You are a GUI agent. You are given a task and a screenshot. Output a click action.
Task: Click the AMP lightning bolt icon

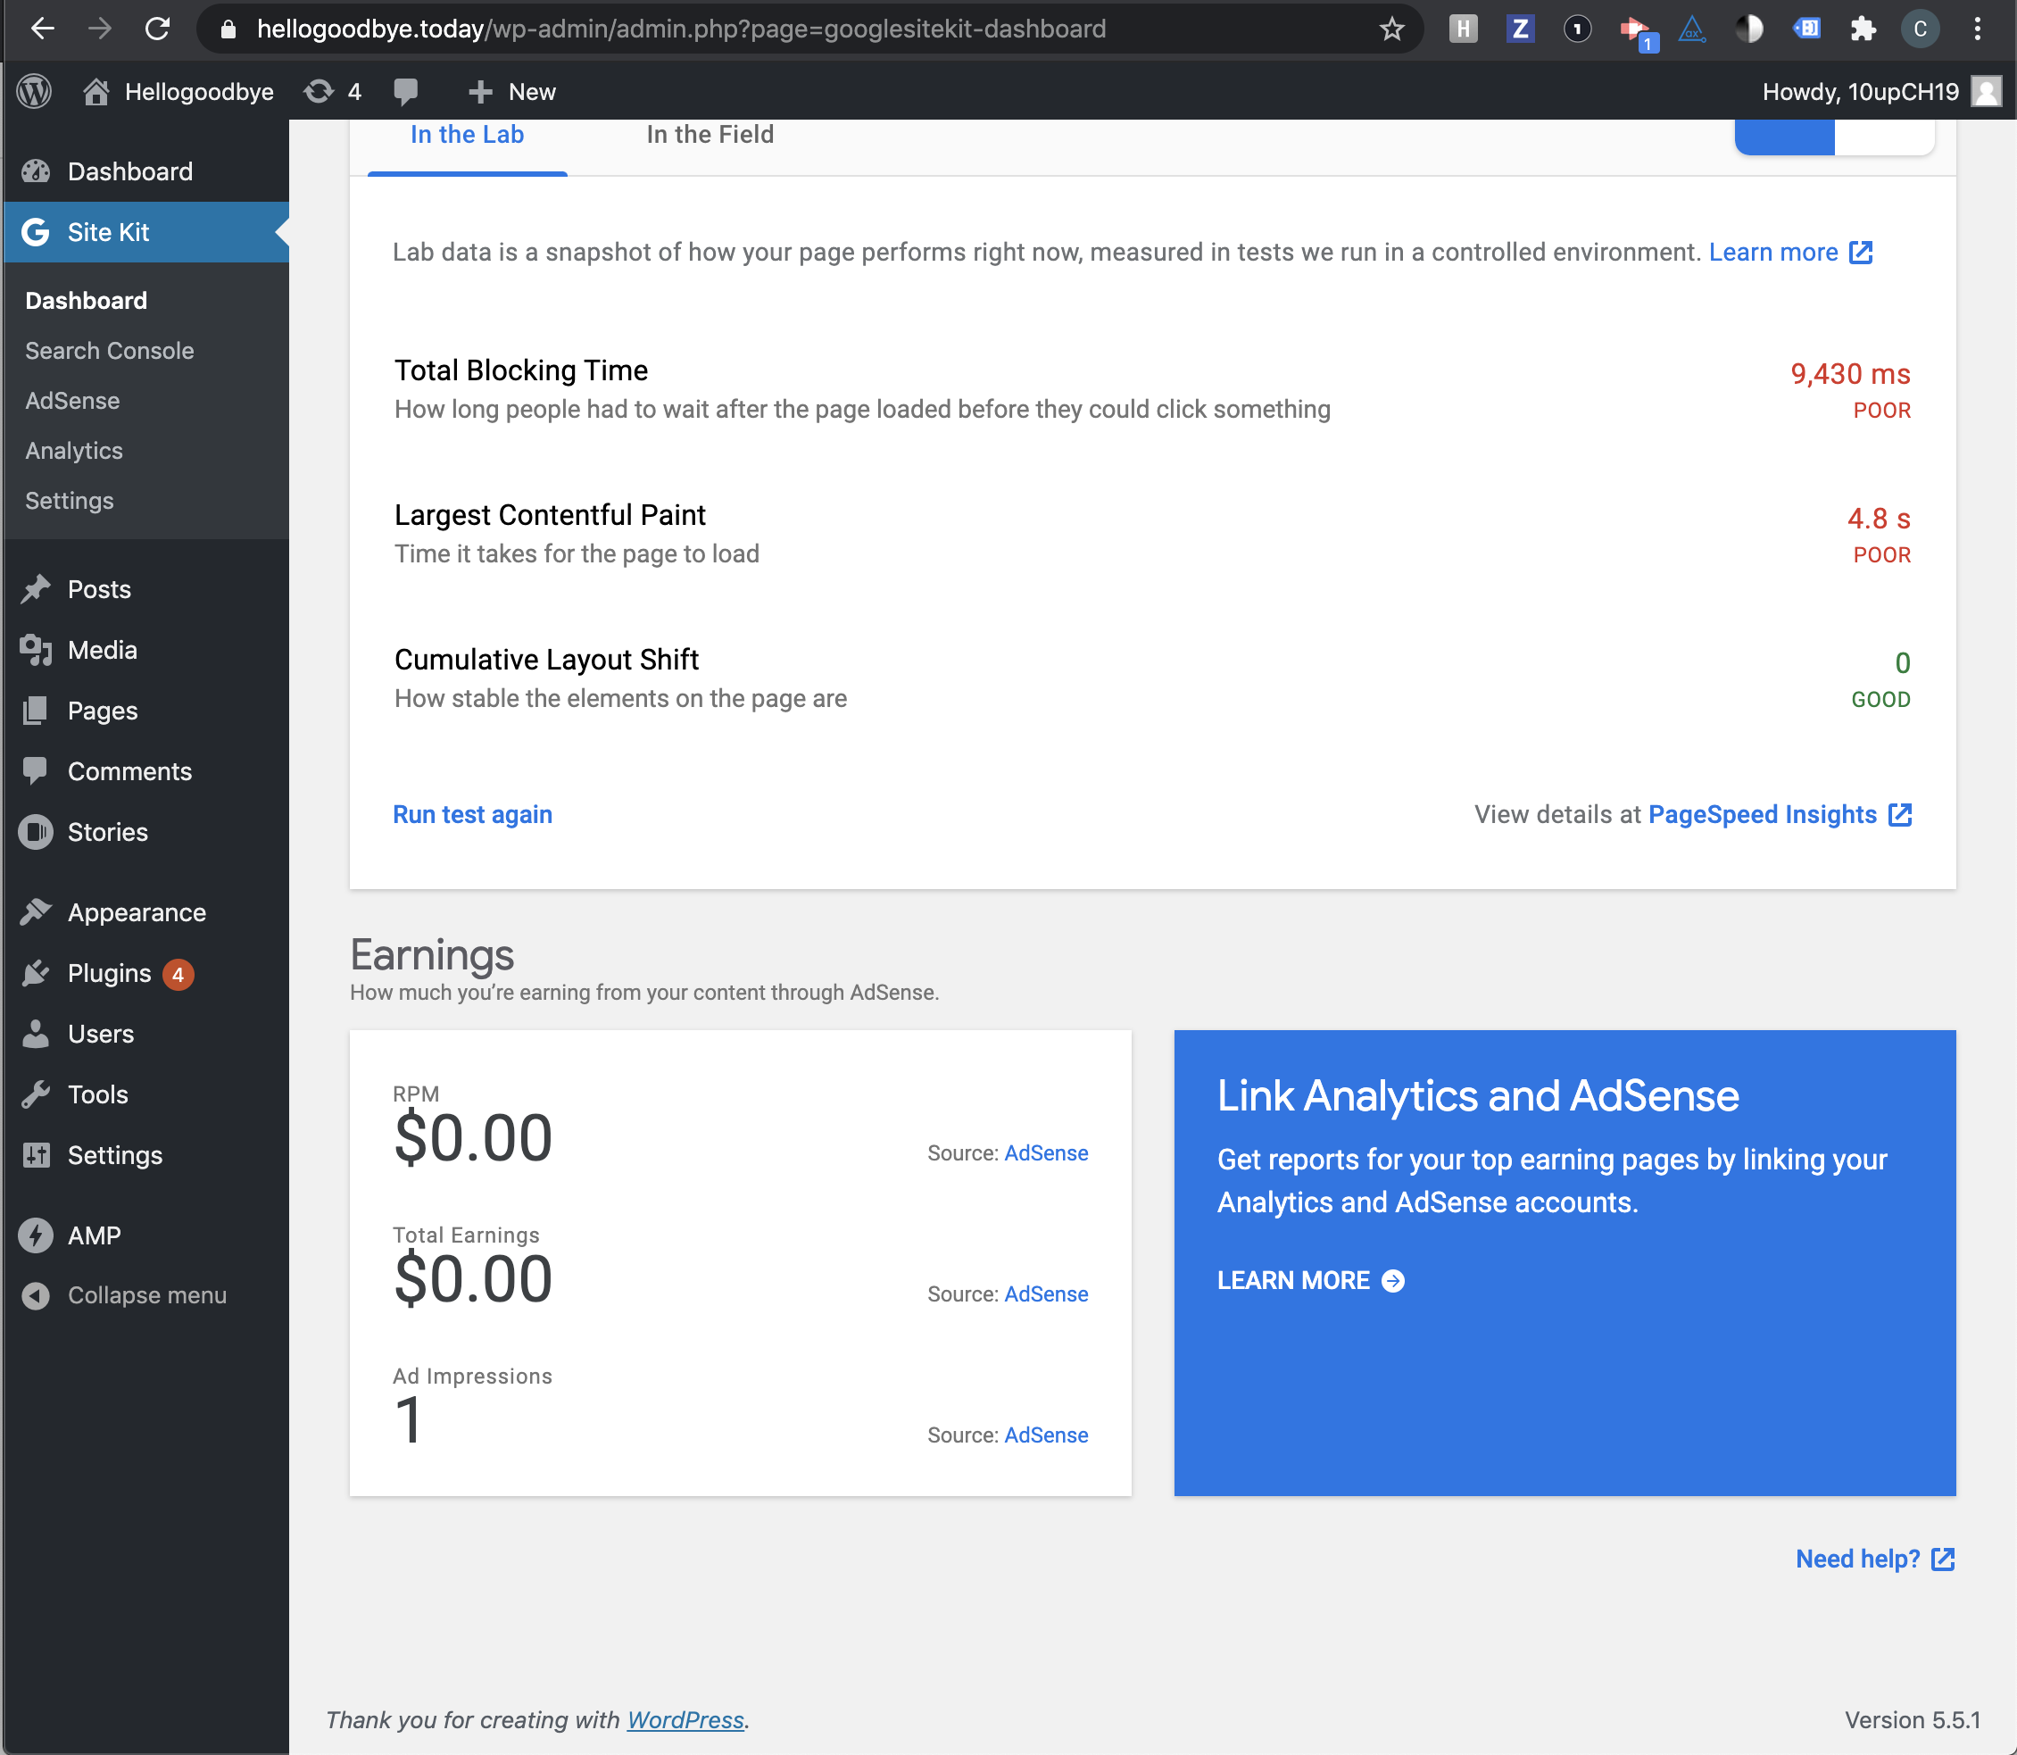pyautogui.click(x=35, y=1235)
